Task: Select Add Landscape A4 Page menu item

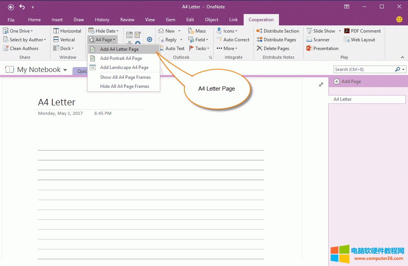Action: (124, 67)
